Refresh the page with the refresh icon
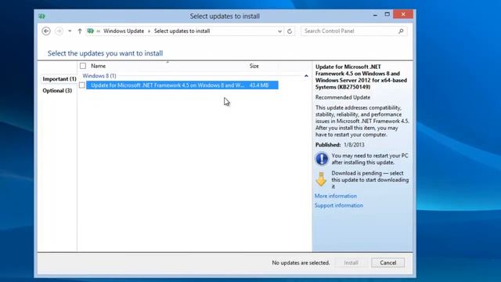501x282 pixels. 290,31
